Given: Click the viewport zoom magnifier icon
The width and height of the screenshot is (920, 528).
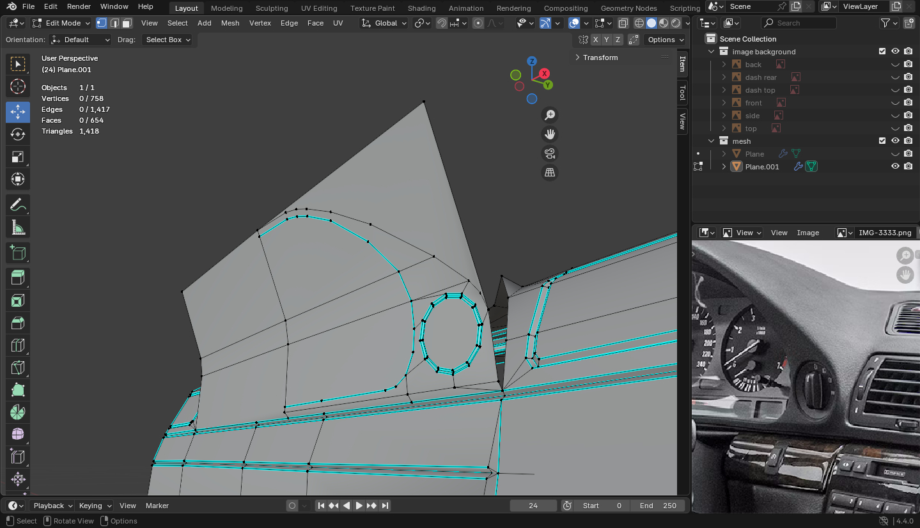Looking at the screenshot, I should click(549, 115).
